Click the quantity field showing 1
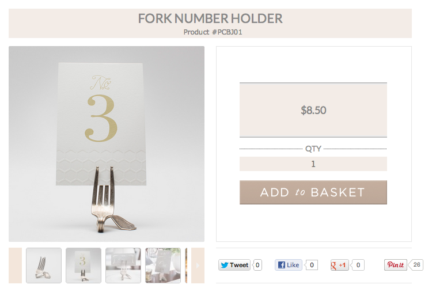The image size is (432, 292). 313,164
